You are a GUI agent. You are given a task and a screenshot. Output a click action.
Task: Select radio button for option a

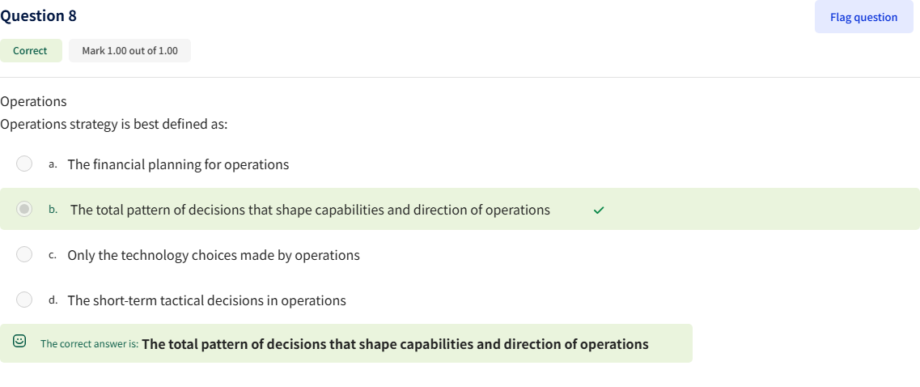coord(25,164)
